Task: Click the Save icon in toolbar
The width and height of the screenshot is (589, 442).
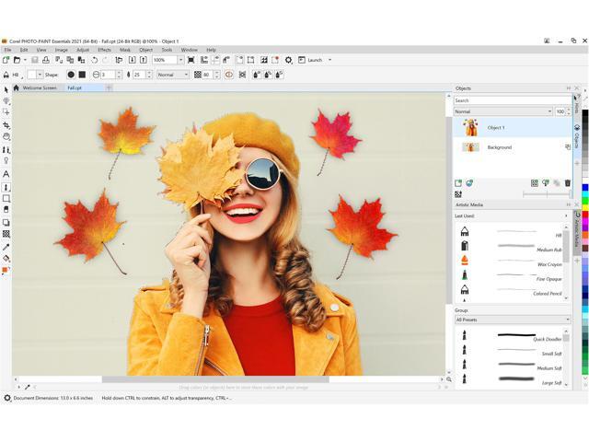Action: 35,60
